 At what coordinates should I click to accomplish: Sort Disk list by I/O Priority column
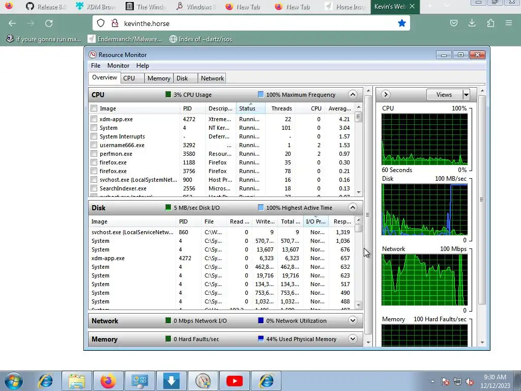[x=315, y=221]
